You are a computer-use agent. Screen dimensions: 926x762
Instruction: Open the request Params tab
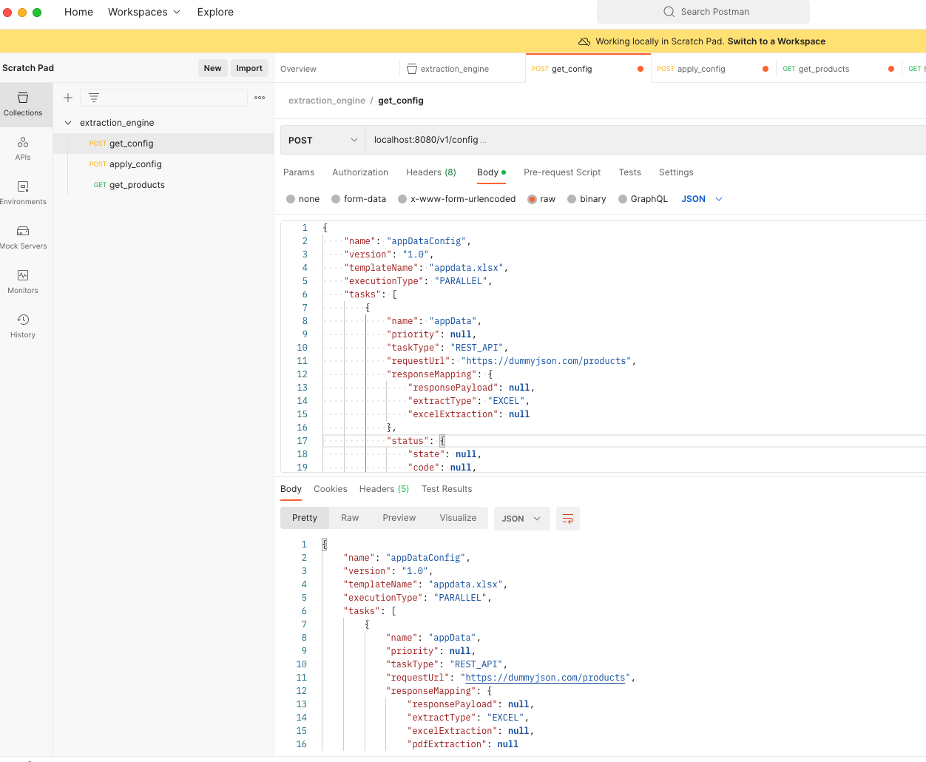(299, 172)
